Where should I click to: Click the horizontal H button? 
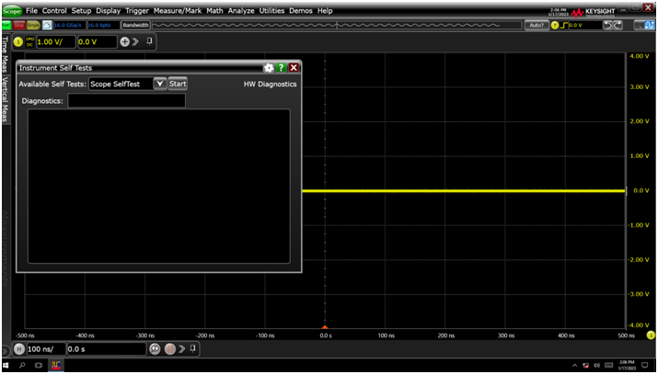pos(19,349)
